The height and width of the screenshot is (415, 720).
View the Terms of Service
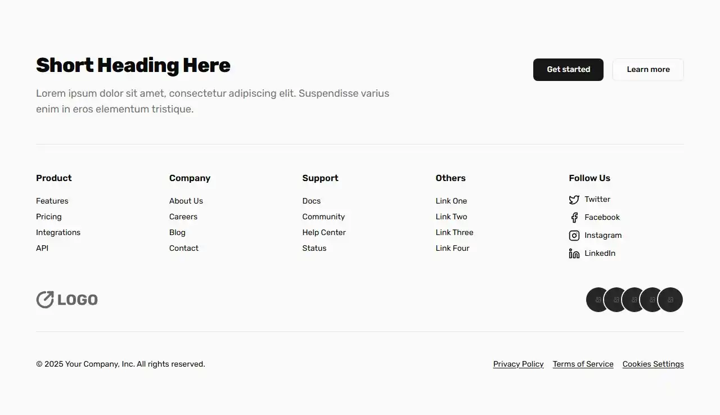(583, 364)
